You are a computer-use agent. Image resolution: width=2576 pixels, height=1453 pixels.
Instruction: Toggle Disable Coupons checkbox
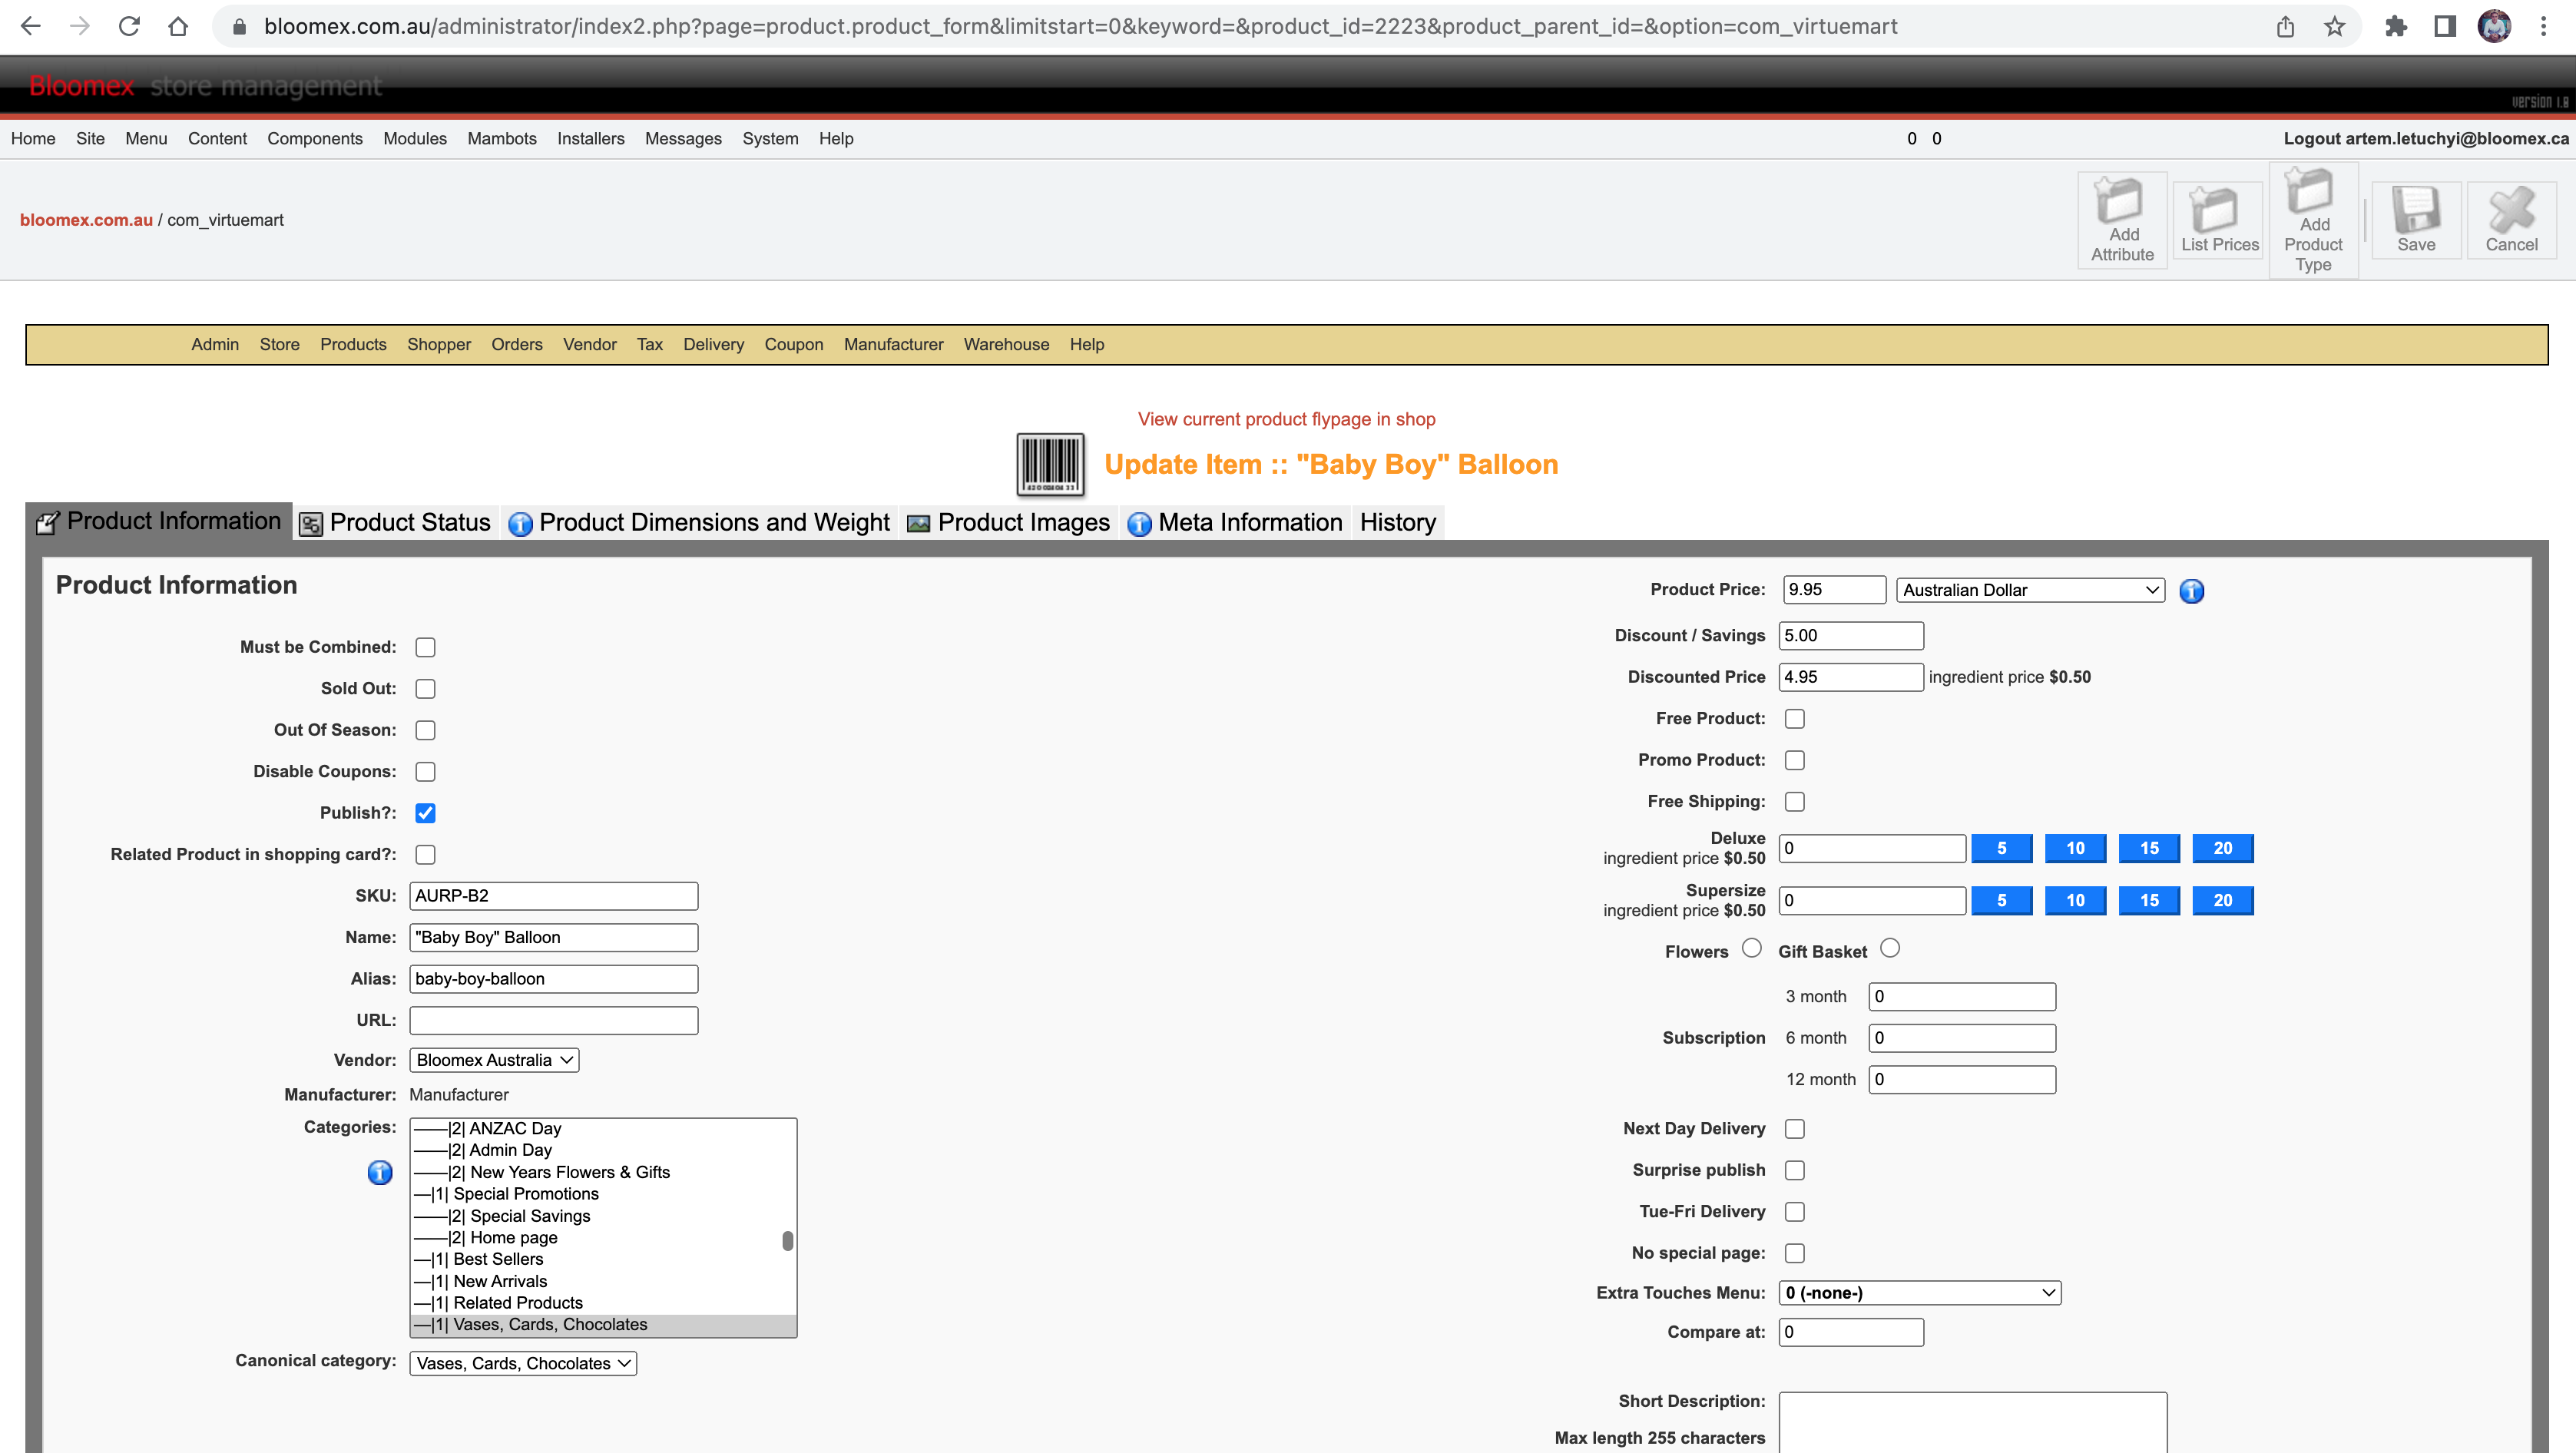(x=425, y=772)
